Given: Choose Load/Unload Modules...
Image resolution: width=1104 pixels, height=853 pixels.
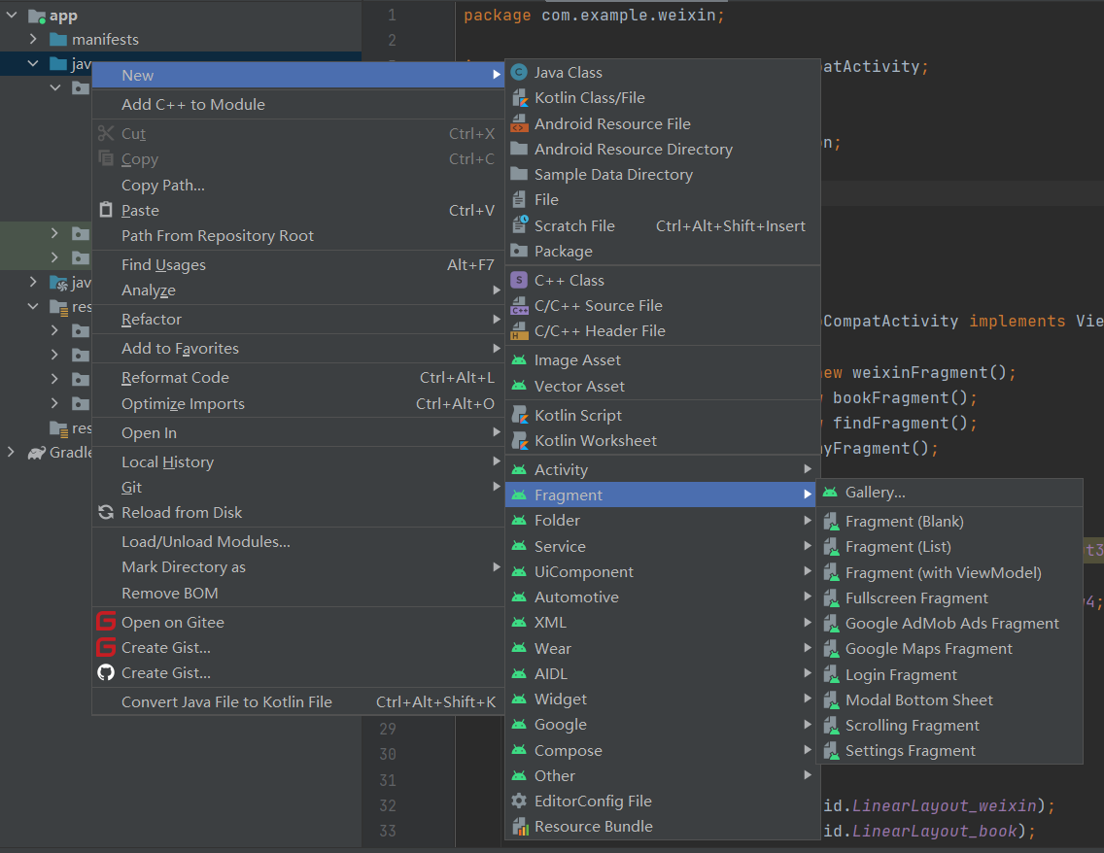Looking at the screenshot, I should (x=297, y=542).
